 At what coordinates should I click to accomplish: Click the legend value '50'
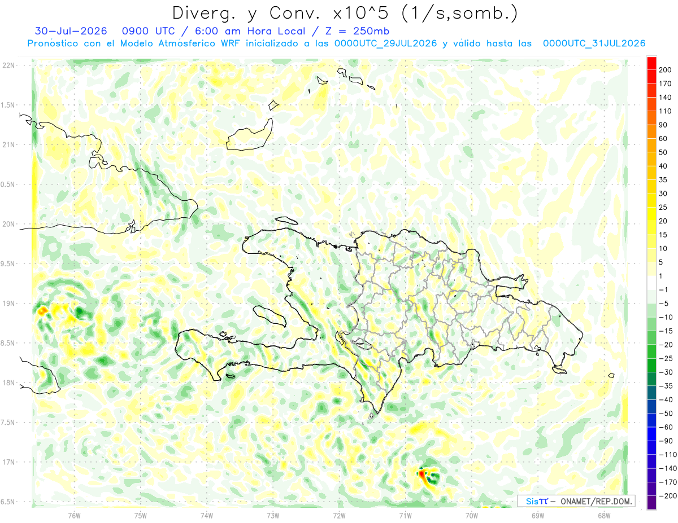click(663, 152)
